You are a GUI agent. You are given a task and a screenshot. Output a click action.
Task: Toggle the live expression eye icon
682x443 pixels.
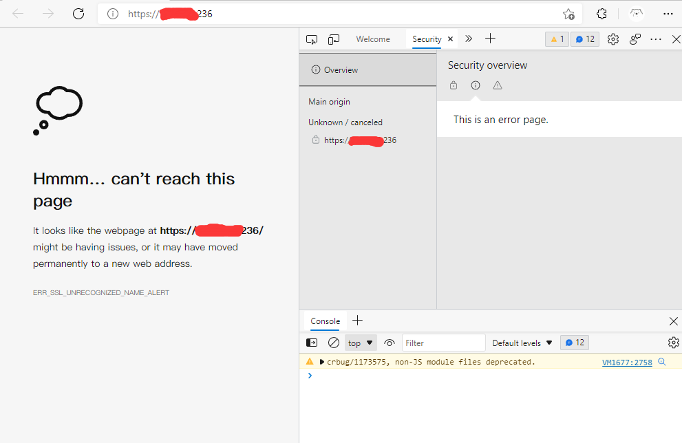click(x=390, y=343)
